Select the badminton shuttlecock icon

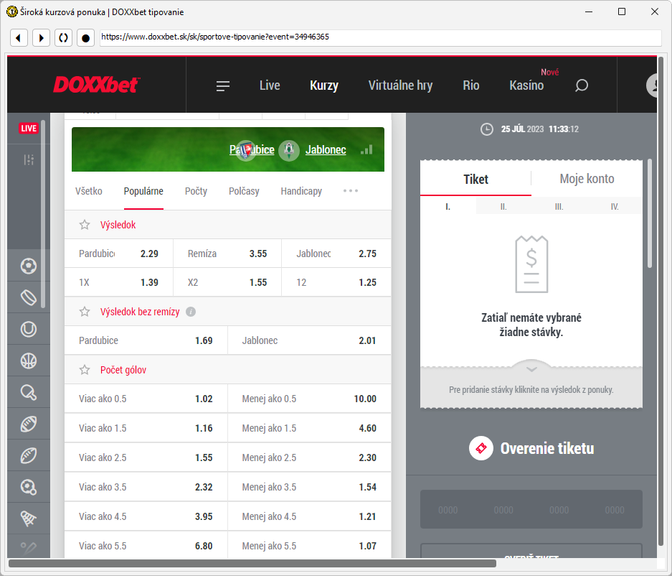tap(29, 519)
